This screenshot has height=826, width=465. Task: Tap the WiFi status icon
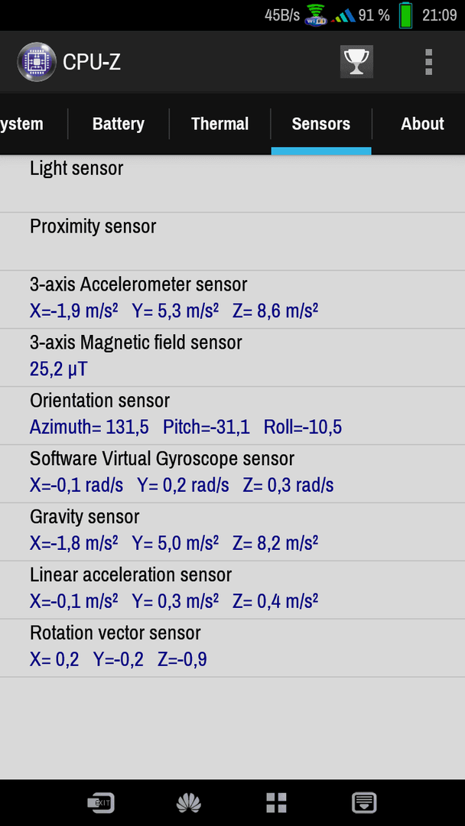316,15
